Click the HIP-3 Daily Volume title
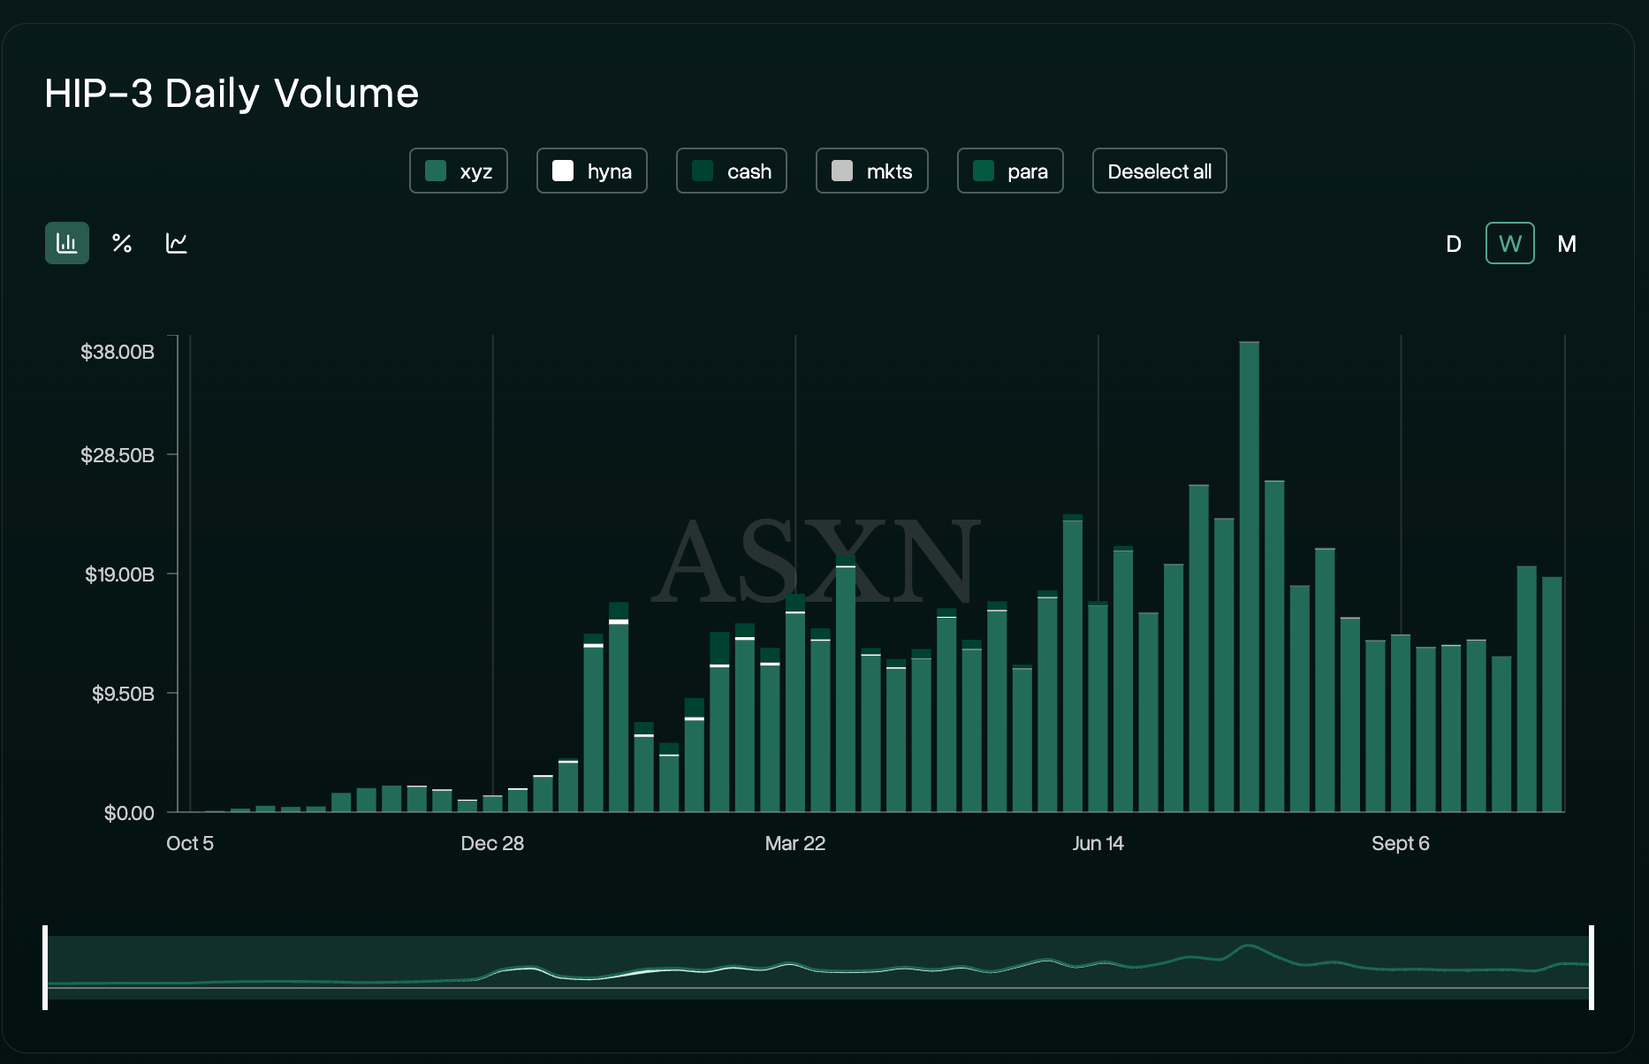Screen dimensions: 1649x1064 click(x=232, y=94)
